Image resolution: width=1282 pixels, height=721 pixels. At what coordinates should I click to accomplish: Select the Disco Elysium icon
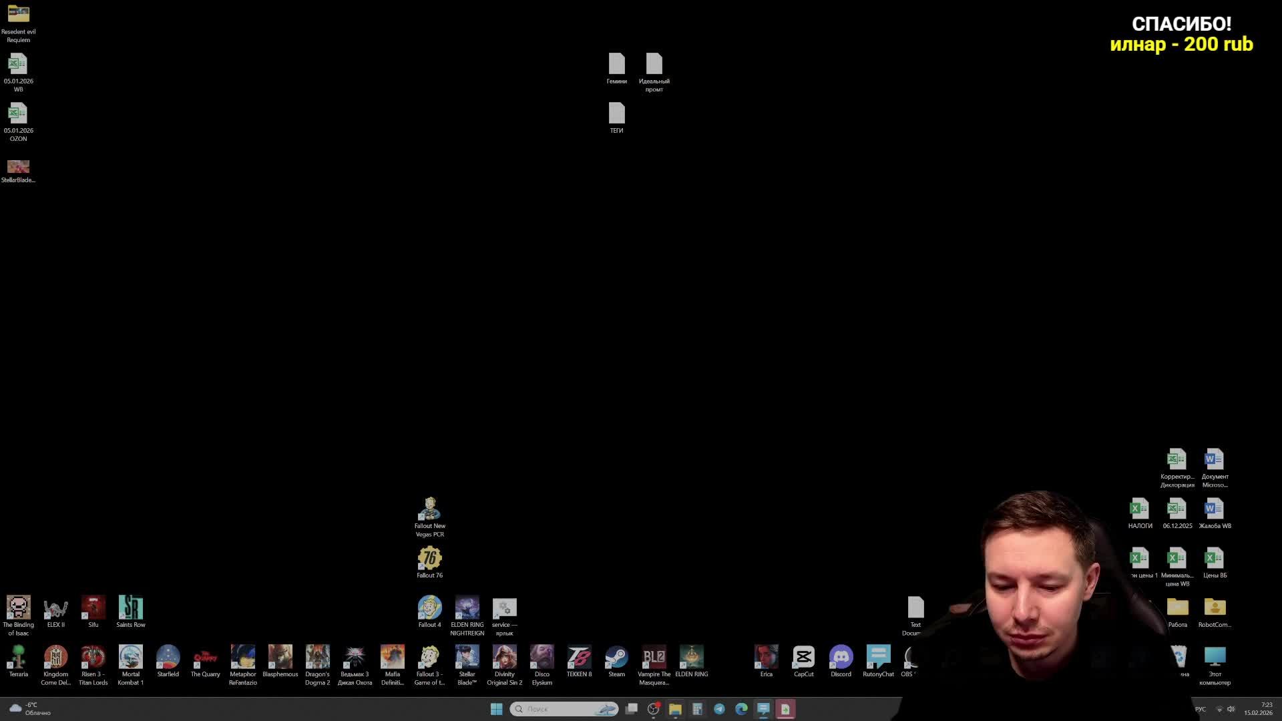coord(542,658)
